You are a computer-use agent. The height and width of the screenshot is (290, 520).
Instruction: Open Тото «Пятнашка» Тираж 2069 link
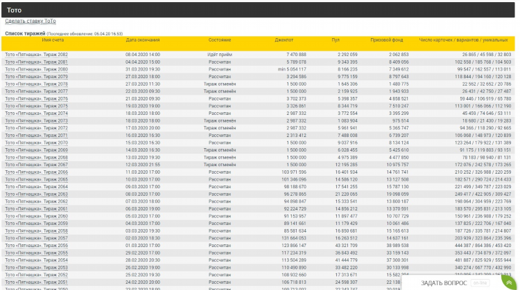[x=37, y=150]
